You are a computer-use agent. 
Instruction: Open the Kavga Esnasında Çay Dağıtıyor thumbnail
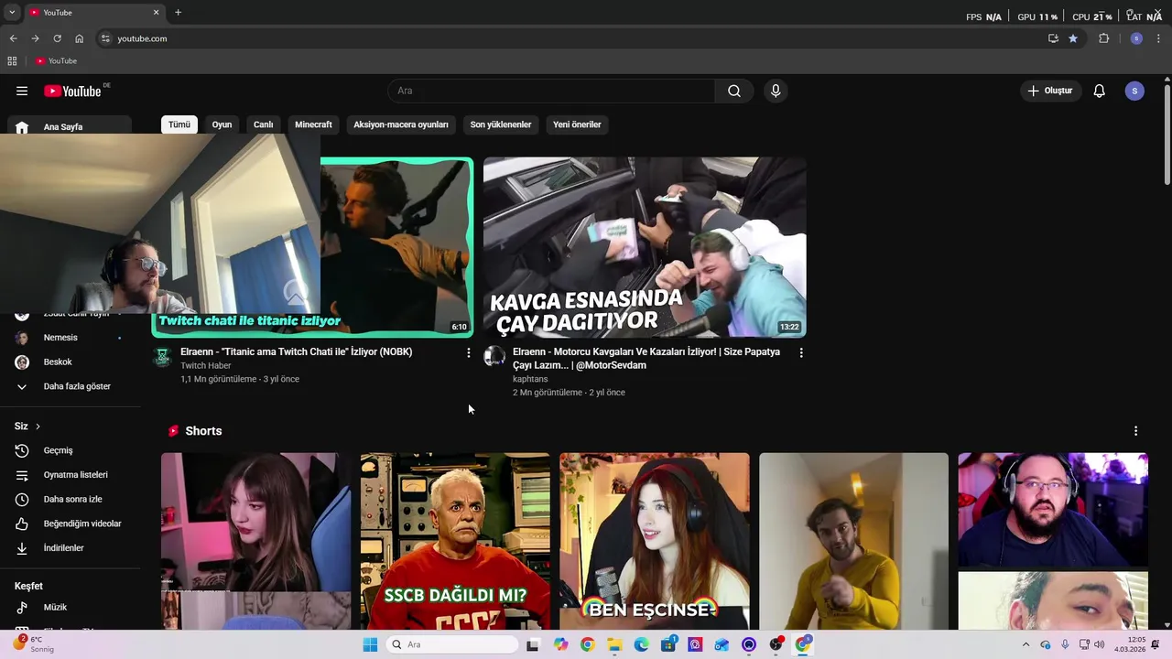[645, 247]
